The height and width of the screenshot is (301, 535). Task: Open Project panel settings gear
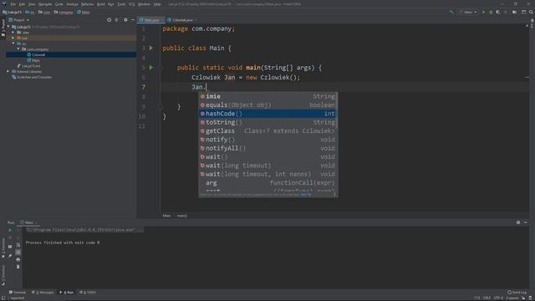pos(125,20)
